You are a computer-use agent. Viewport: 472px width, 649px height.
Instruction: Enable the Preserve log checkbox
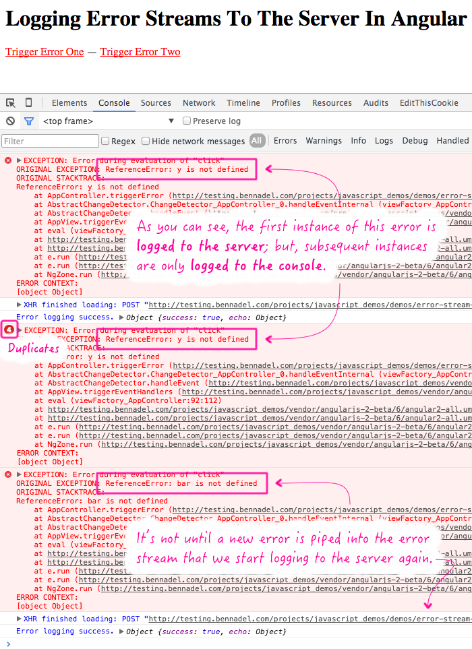tap(187, 121)
